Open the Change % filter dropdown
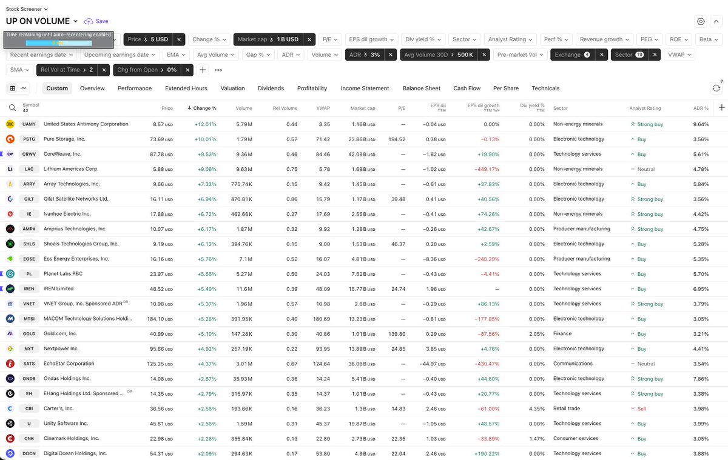The image size is (728, 460). [209, 39]
